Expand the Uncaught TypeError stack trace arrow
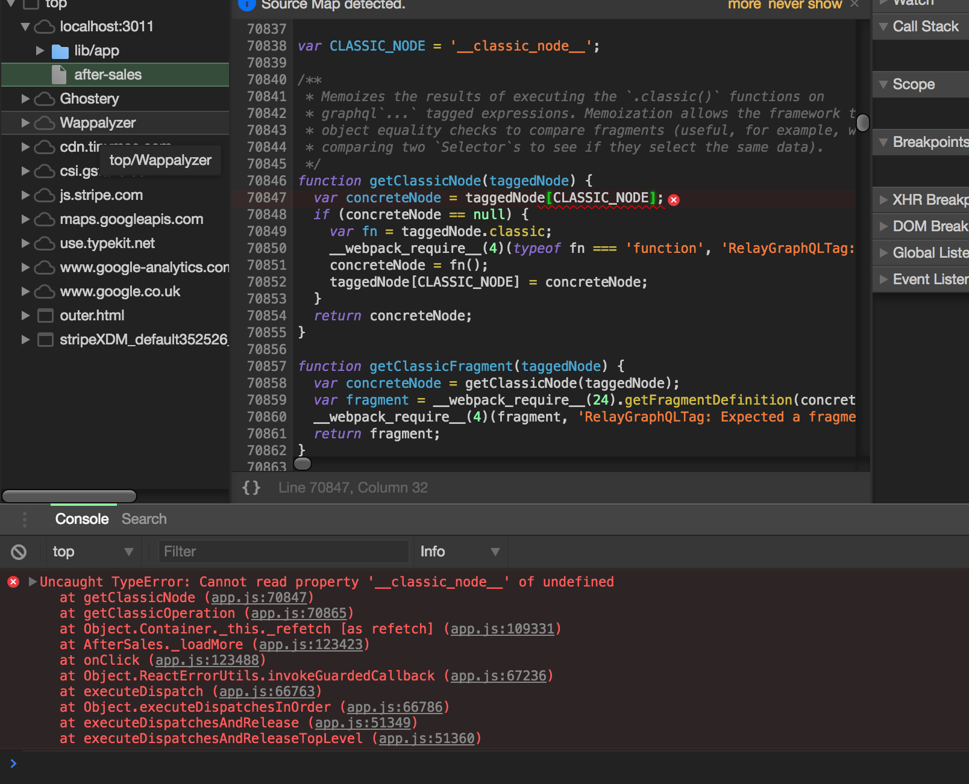The image size is (969, 784). 33,582
